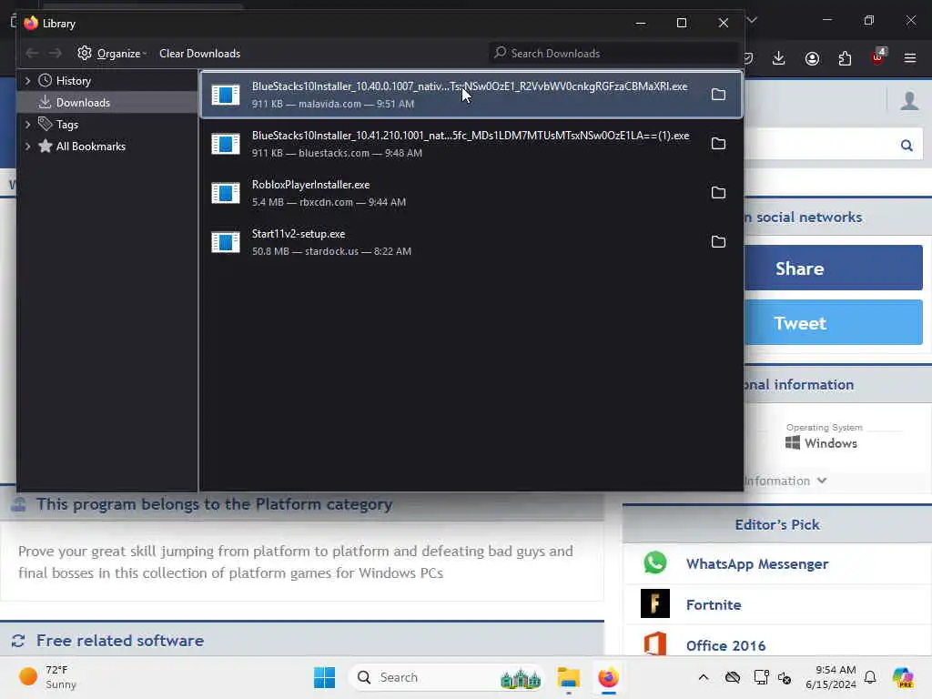Click the WhatsApp Messenger icon

click(x=655, y=562)
